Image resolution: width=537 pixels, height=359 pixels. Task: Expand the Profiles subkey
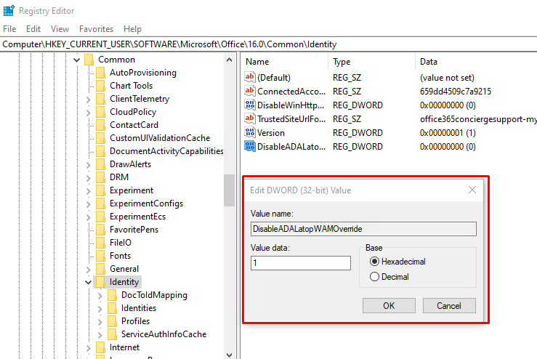100,321
